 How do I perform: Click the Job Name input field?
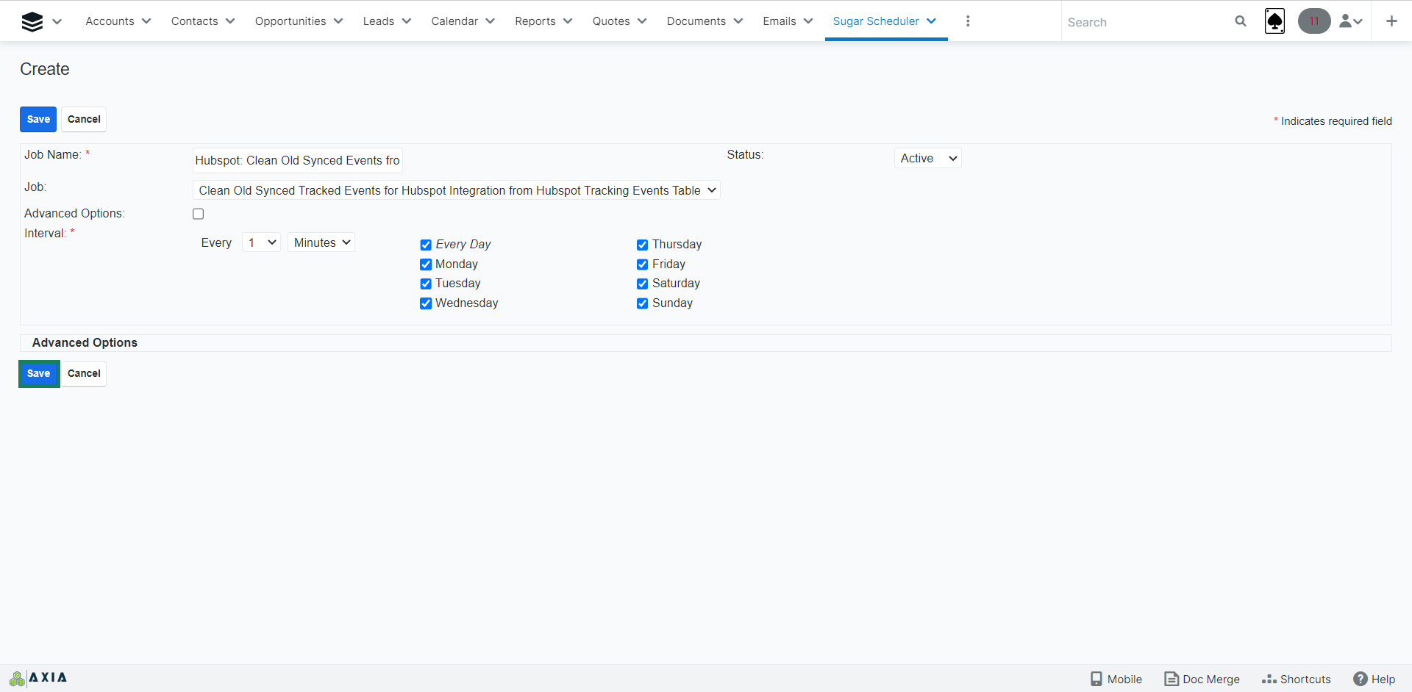pos(297,160)
